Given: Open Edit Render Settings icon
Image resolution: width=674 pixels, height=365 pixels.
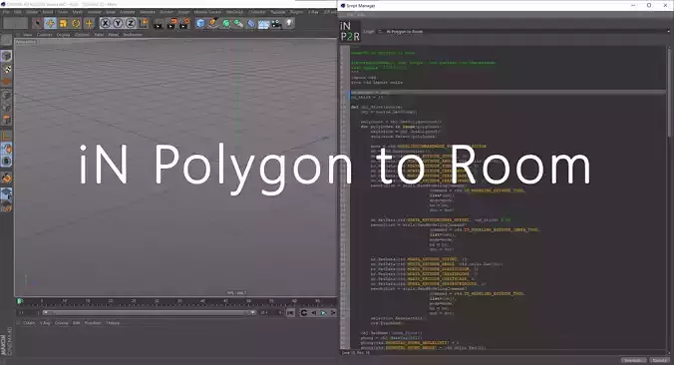Looking at the screenshot, I should click(x=184, y=24).
